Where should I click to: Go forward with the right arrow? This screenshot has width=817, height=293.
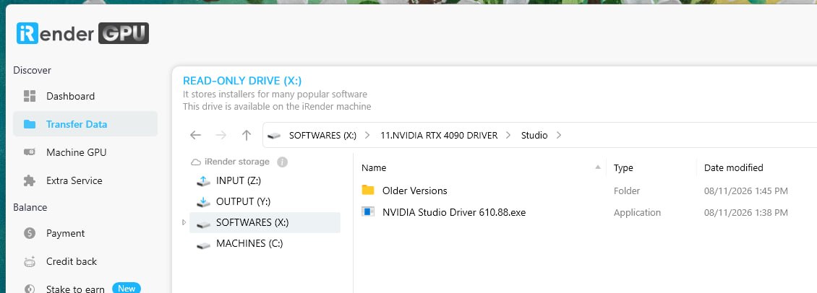click(221, 135)
